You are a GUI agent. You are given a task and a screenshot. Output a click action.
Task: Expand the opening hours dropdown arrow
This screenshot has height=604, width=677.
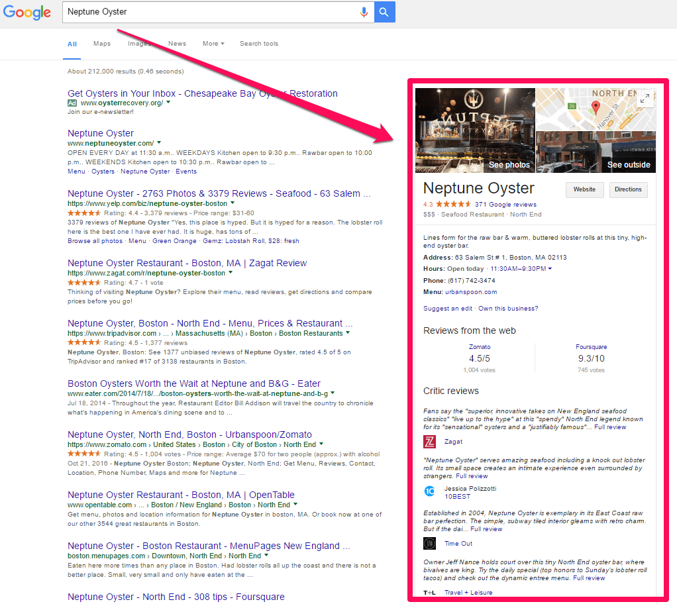[550, 269]
